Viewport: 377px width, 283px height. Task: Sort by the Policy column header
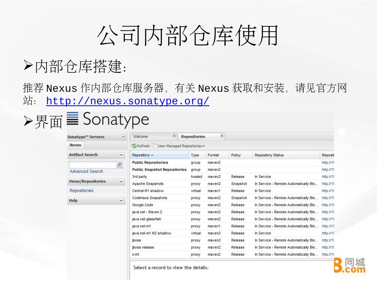coord(241,155)
